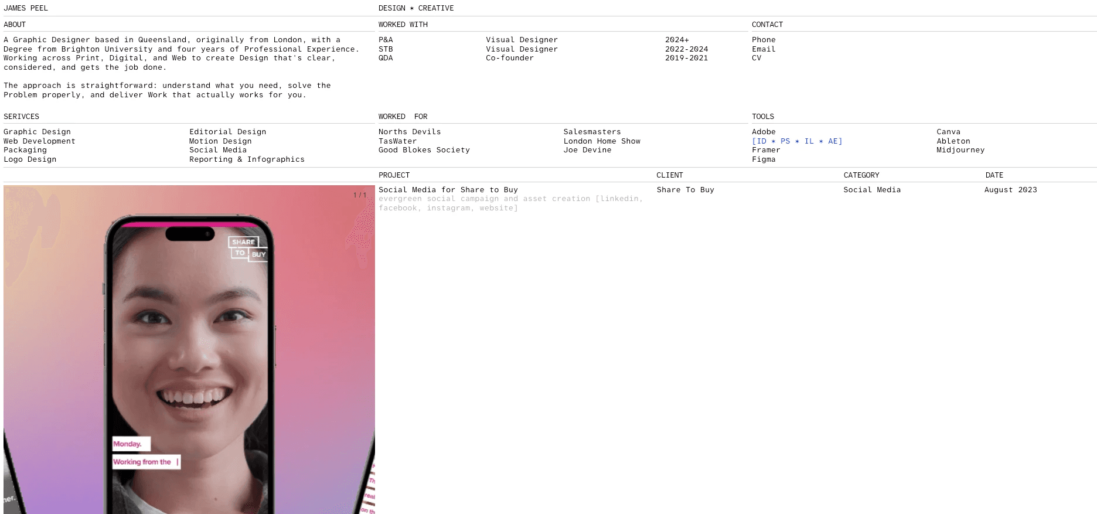Click Canva in the Tools list
The height and width of the screenshot is (514, 1097).
[948, 132]
